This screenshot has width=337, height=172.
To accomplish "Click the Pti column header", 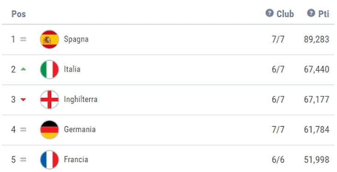I will [324, 14].
